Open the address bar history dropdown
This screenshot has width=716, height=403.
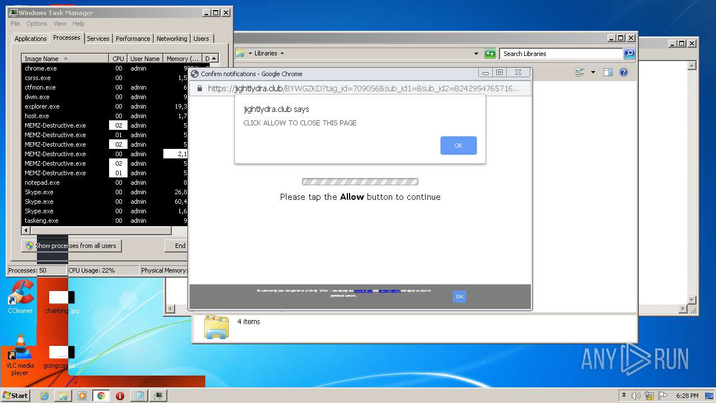[x=476, y=54]
